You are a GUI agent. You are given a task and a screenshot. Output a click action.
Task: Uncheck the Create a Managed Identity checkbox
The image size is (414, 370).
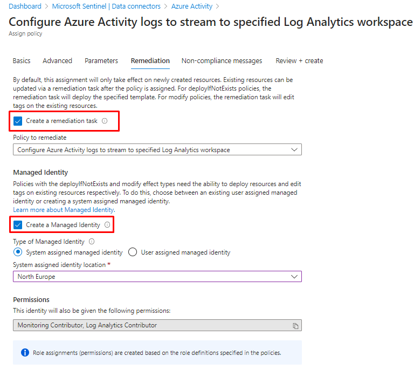pos(18,225)
